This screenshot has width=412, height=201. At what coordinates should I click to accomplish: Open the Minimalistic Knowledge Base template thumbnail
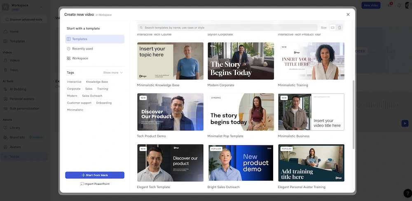click(170, 61)
